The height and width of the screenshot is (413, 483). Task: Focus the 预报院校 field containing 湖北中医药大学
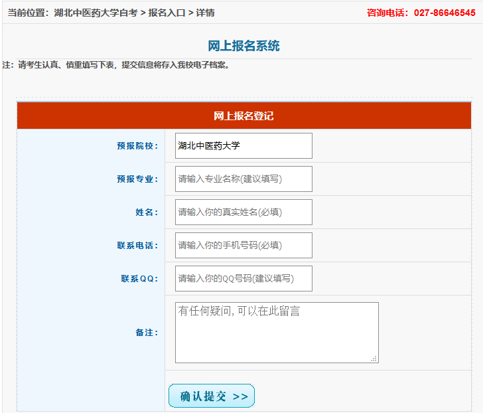pyautogui.click(x=243, y=146)
